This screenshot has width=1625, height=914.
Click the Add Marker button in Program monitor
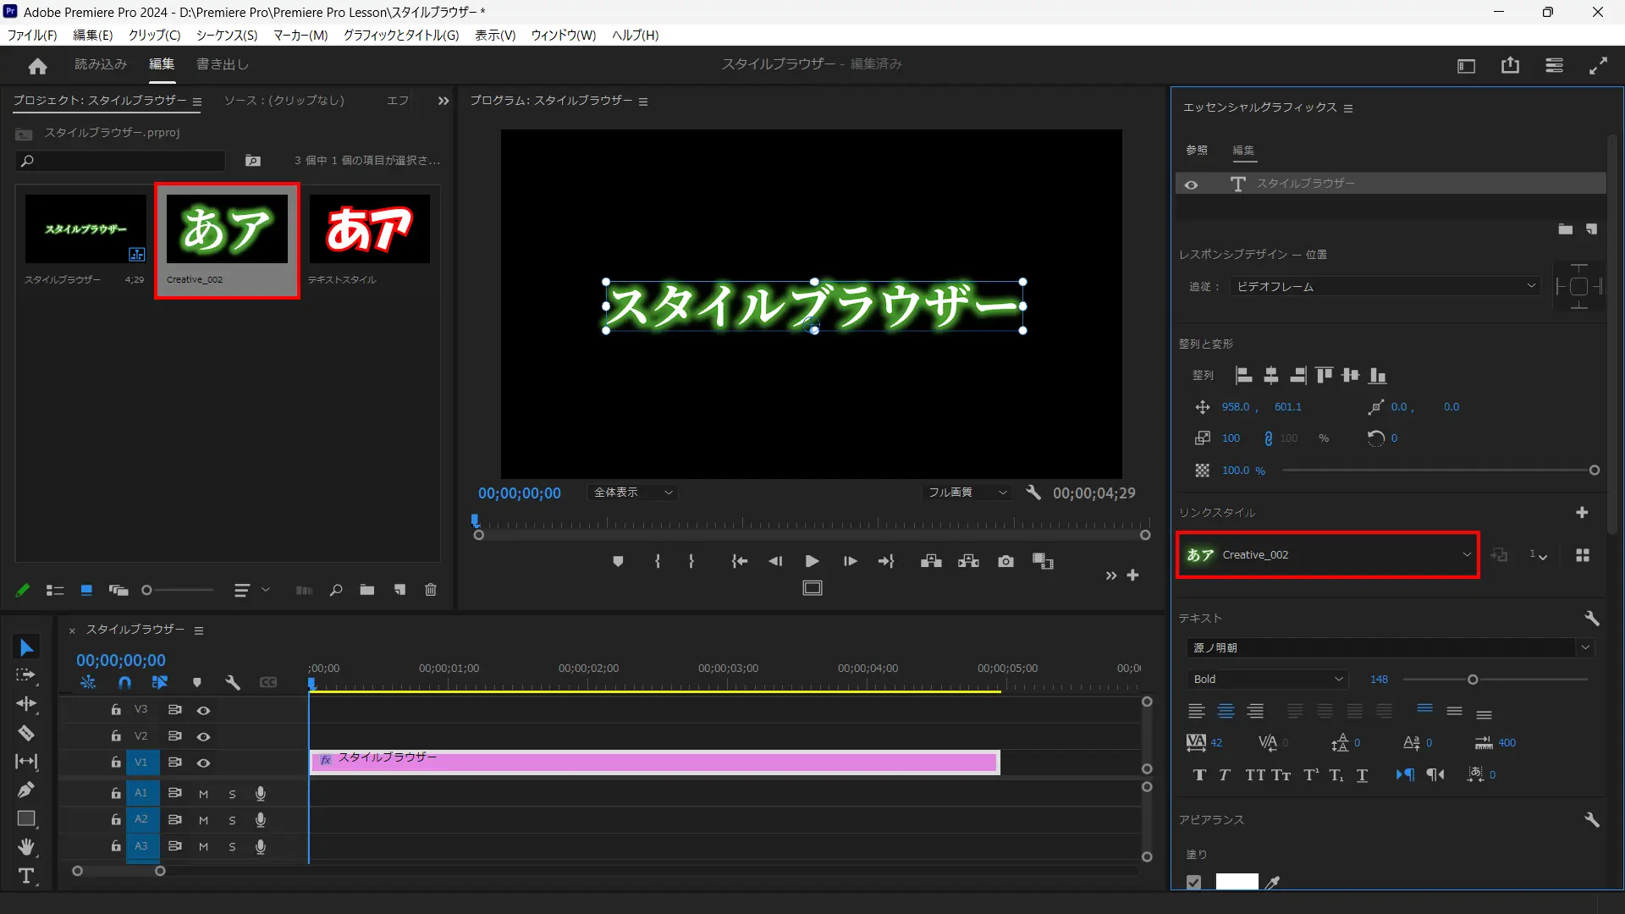(x=618, y=561)
